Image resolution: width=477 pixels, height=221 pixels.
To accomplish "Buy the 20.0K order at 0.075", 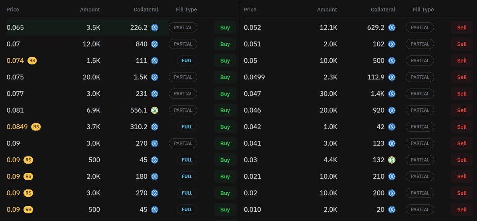I will pos(225,77).
